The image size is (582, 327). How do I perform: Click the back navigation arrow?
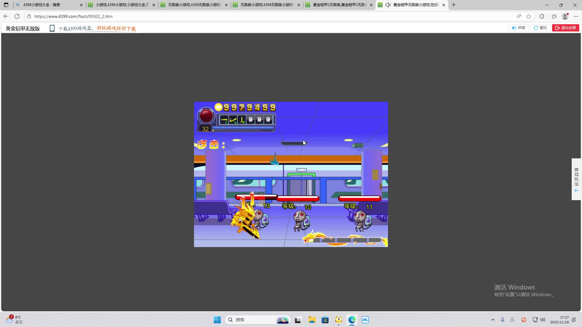point(6,16)
